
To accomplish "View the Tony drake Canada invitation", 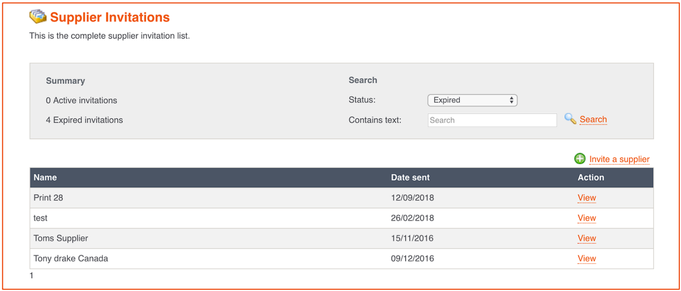I will tap(587, 258).
